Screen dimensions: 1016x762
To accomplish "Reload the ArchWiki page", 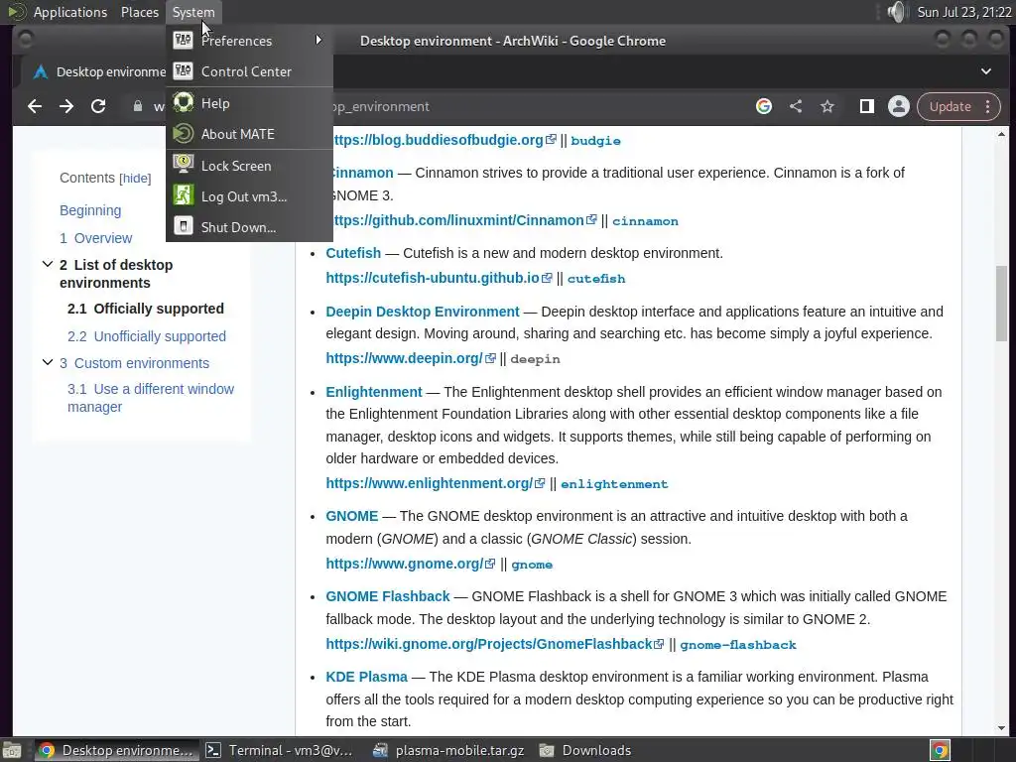I will [98, 106].
